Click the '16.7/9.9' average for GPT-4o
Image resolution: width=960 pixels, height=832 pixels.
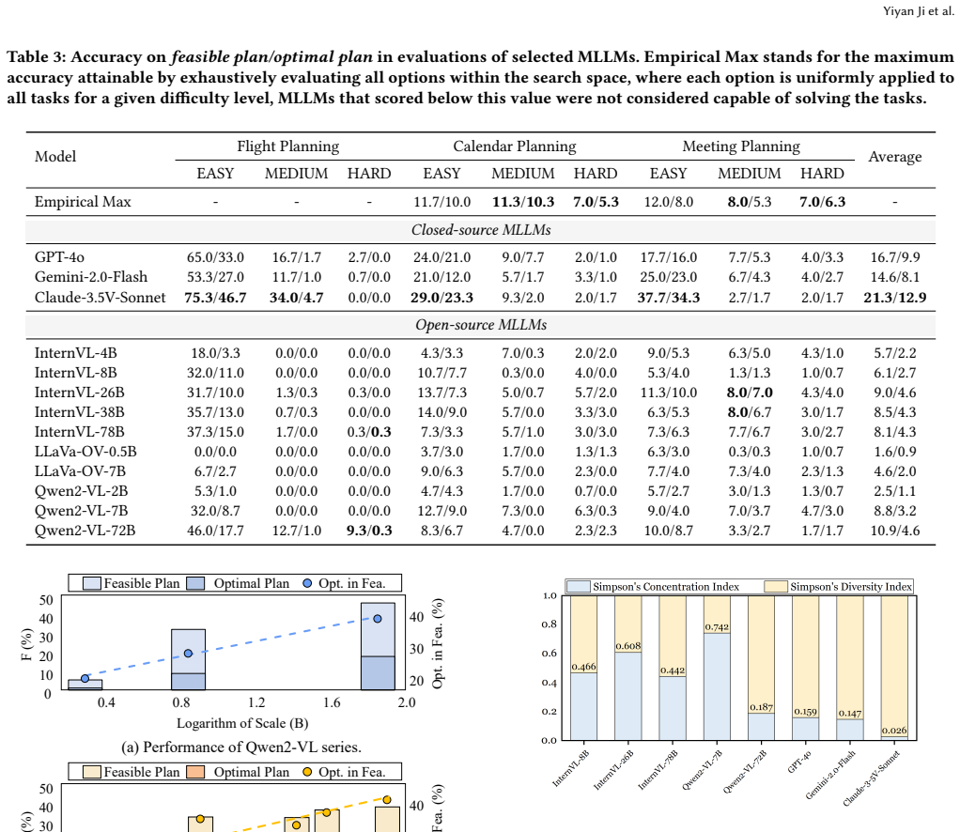[x=894, y=257]
